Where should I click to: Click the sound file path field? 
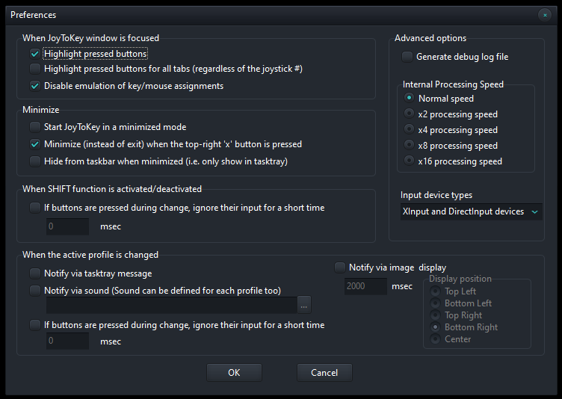pyautogui.click(x=171, y=305)
